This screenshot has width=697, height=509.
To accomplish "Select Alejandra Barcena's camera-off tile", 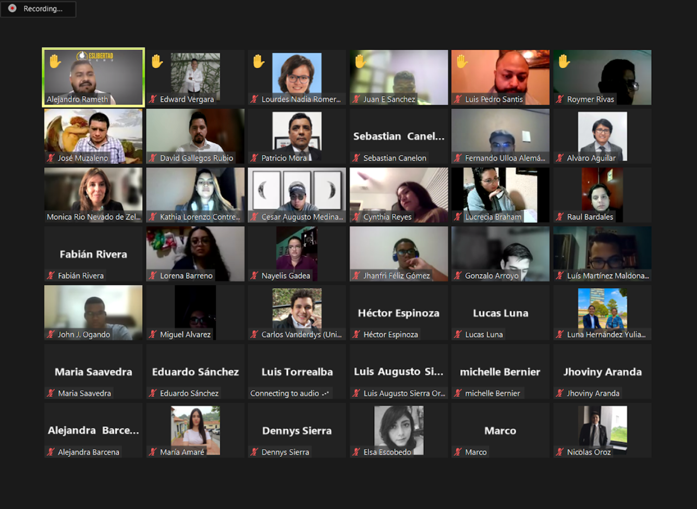I will [93, 430].
